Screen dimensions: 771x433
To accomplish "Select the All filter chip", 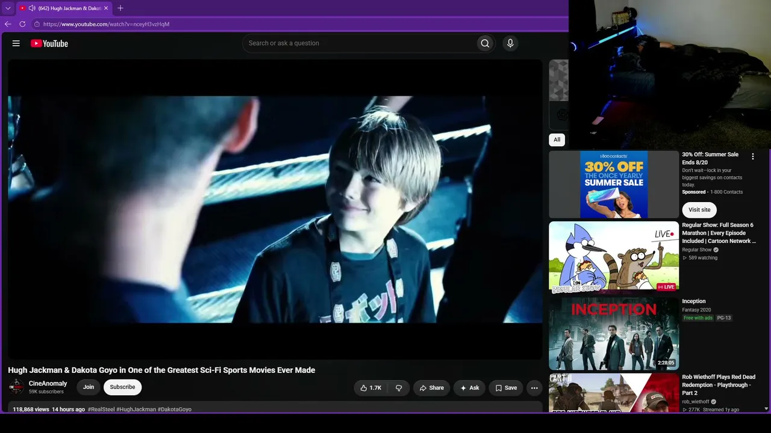I will [x=557, y=140].
